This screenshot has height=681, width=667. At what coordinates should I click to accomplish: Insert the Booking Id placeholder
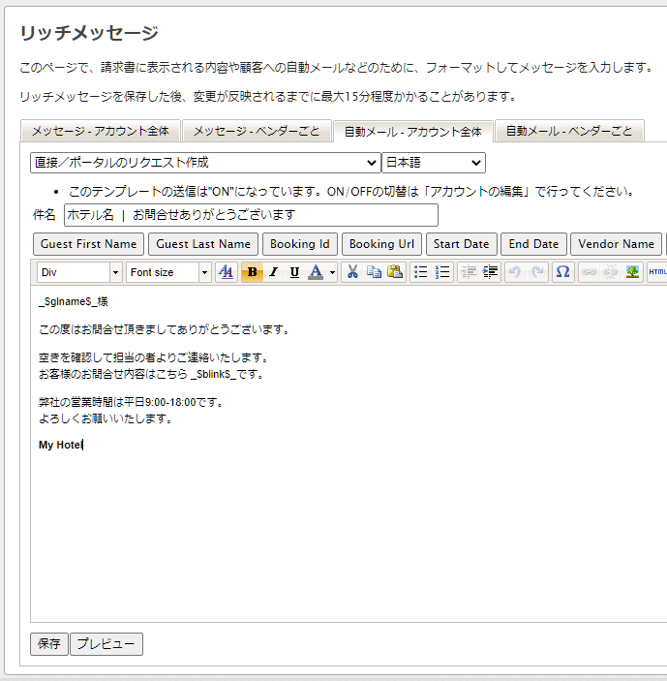pyautogui.click(x=299, y=244)
